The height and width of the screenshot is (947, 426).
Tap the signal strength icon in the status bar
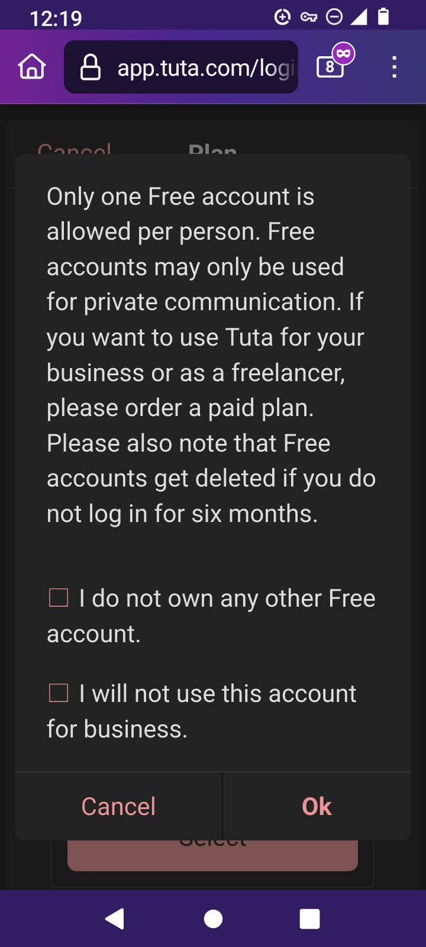point(360,18)
